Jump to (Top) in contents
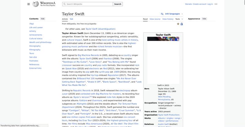 (x=32, y=24)
